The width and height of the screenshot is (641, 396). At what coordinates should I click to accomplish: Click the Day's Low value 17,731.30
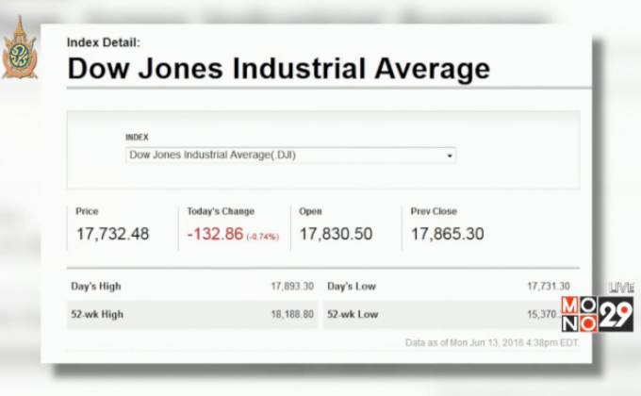click(x=548, y=286)
